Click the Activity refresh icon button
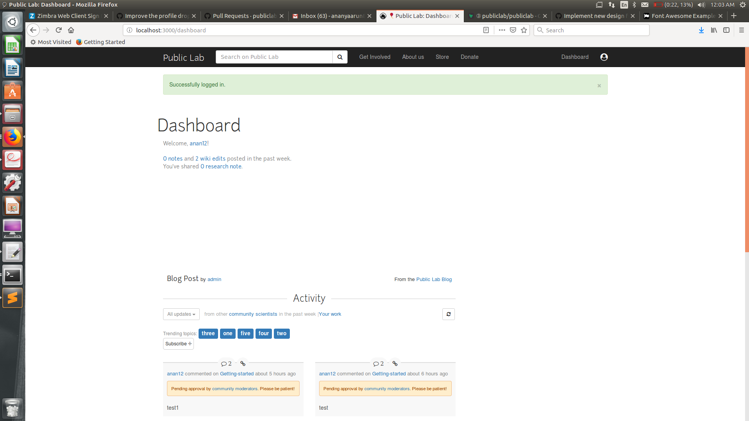 pyautogui.click(x=449, y=314)
